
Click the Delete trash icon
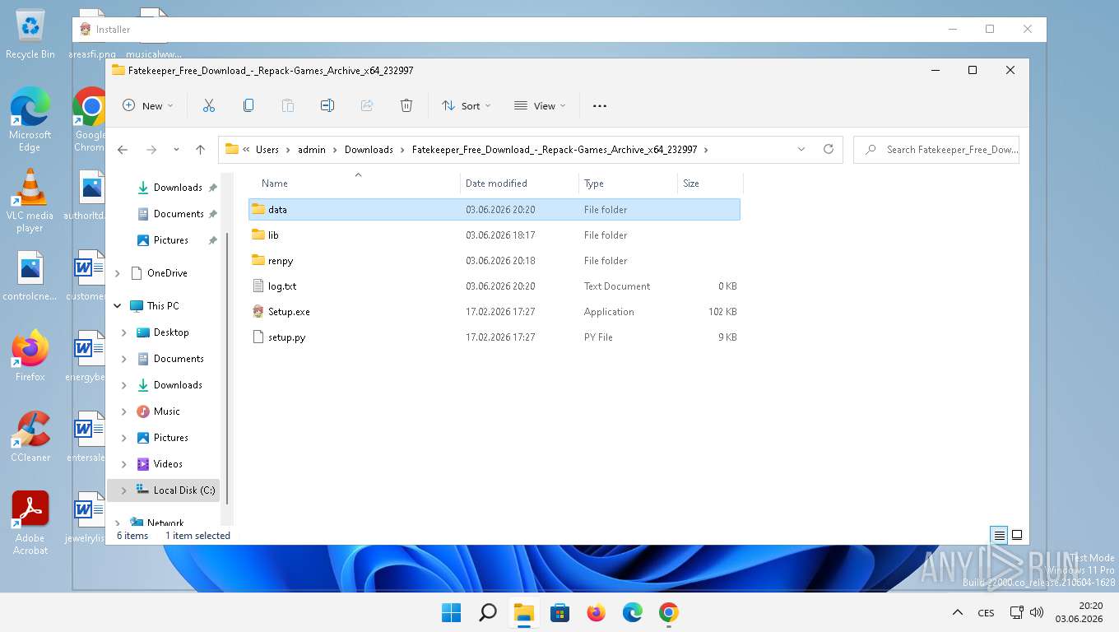(406, 105)
